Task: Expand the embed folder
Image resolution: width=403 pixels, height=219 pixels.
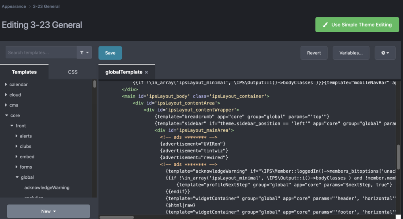Action: click(17, 156)
